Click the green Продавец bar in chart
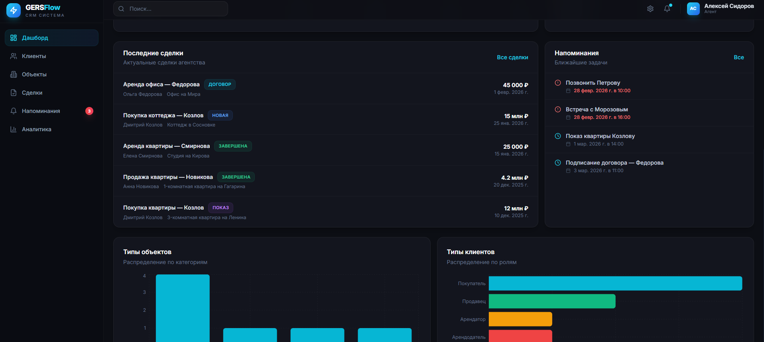 pyautogui.click(x=552, y=301)
